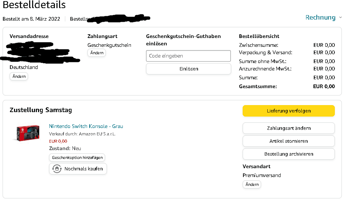The width and height of the screenshot is (347, 201).
Task: Expand the Rechnung chevron arrow
Action: [340, 17]
